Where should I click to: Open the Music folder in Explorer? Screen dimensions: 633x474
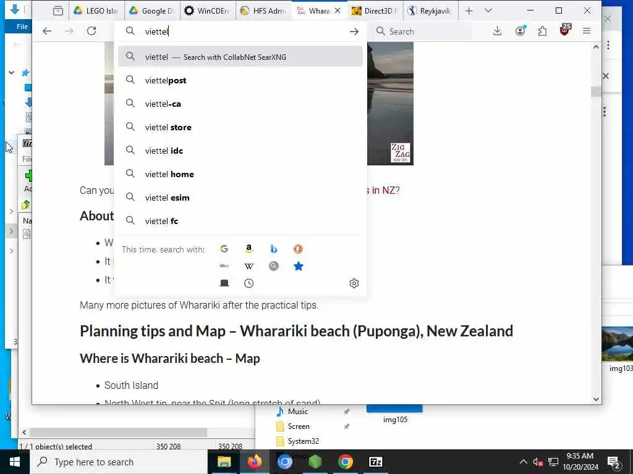(297, 412)
